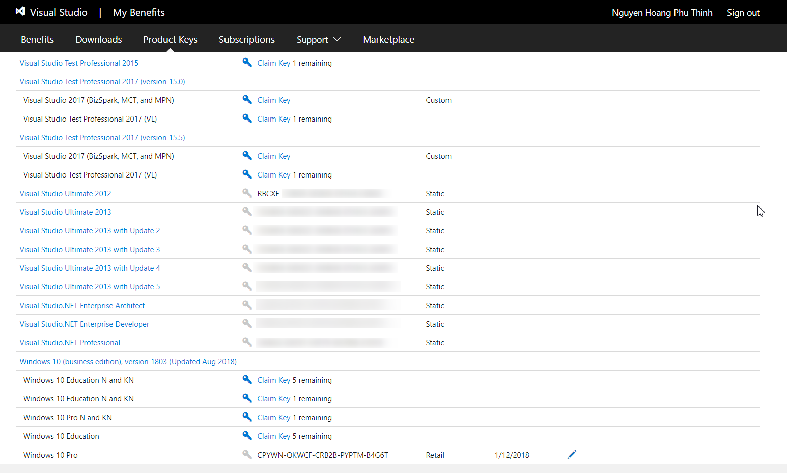This screenshot has width=787, height=473.
Task: Click the Windows 10 Pro row label
Action: point(50,455)
